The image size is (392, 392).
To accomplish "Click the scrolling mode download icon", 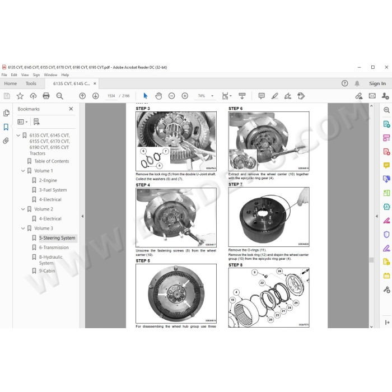I will coord(242,96).
